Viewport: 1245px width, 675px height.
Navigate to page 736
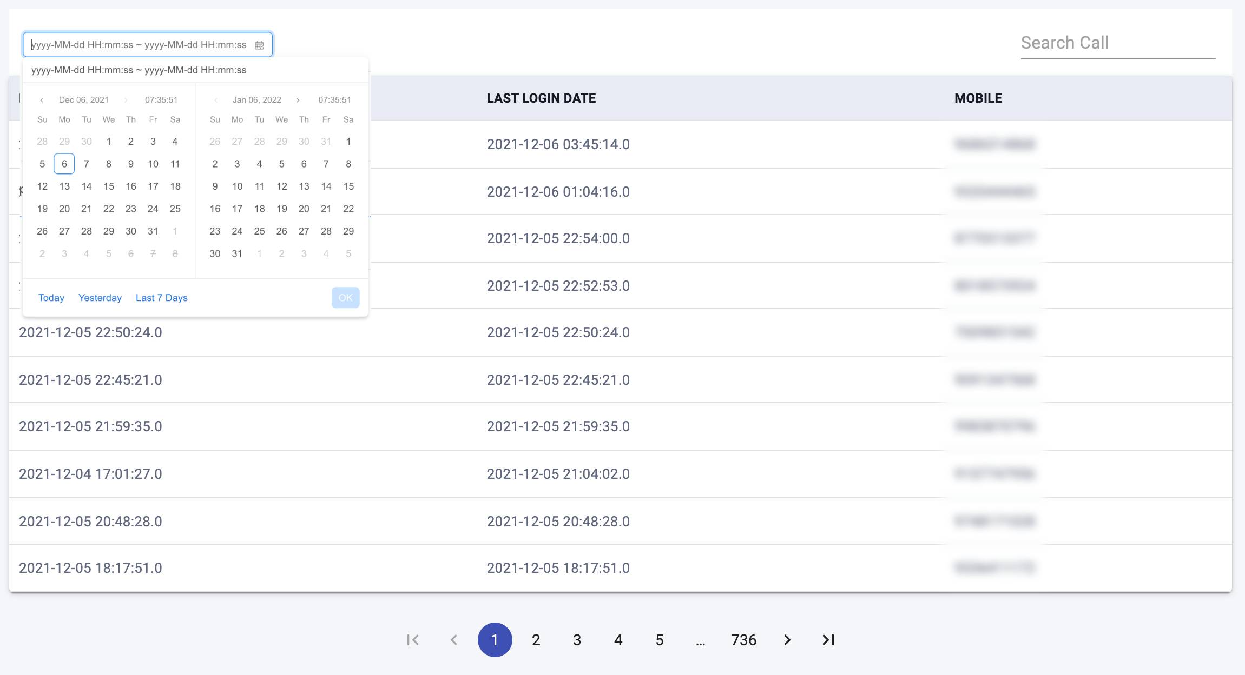pos(743,640)
